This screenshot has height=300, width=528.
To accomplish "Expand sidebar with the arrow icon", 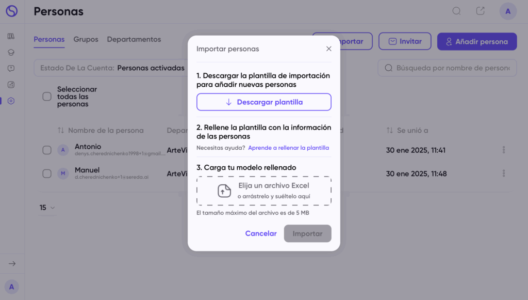I will [12, 263].
